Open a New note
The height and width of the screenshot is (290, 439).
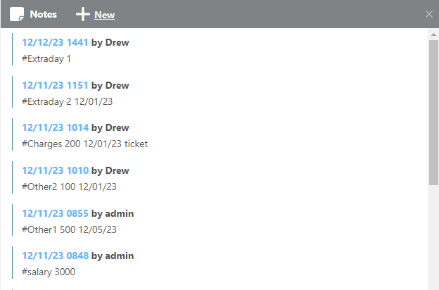tap(104, 15)
